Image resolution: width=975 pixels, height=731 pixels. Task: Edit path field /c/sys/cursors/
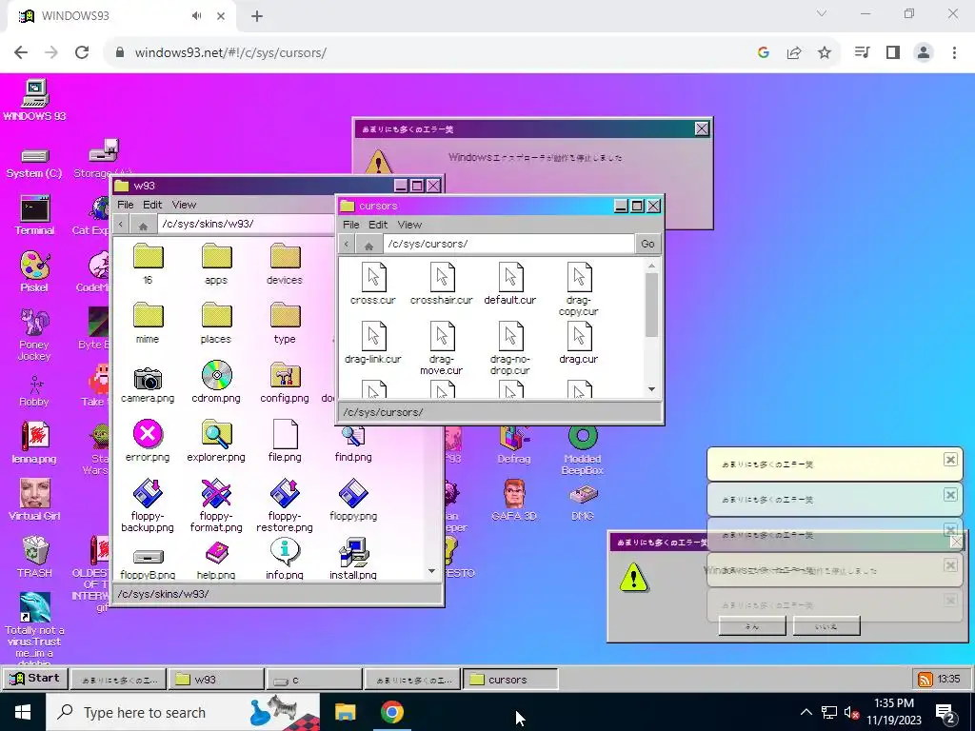point(508,244)
